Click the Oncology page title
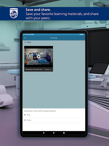 54,38
